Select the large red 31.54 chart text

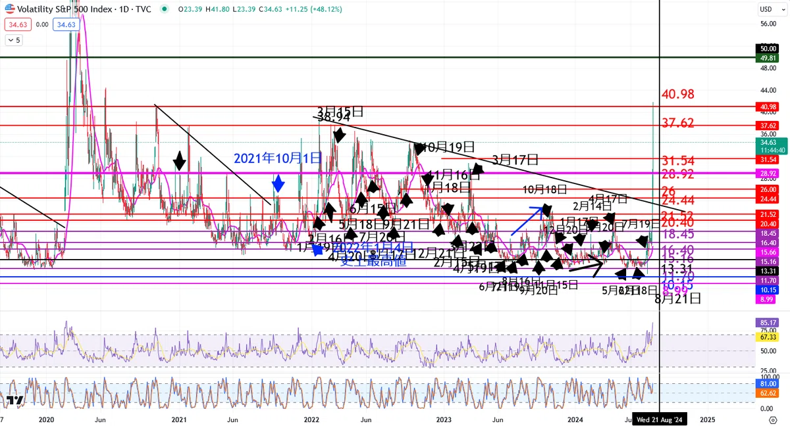pyautogui.click(x=678, y=160)
